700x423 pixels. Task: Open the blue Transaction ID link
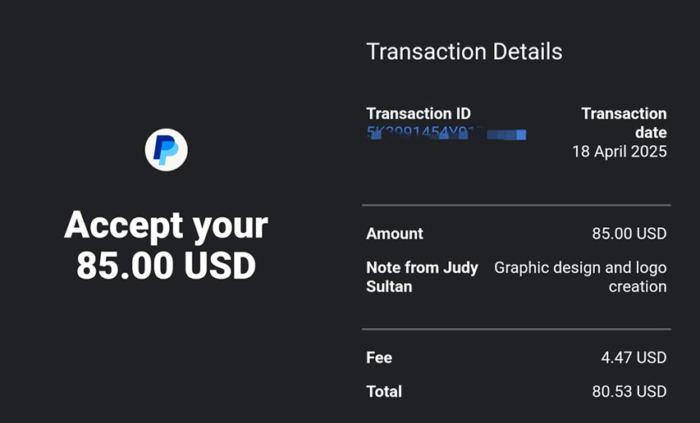tap(446, 133)
